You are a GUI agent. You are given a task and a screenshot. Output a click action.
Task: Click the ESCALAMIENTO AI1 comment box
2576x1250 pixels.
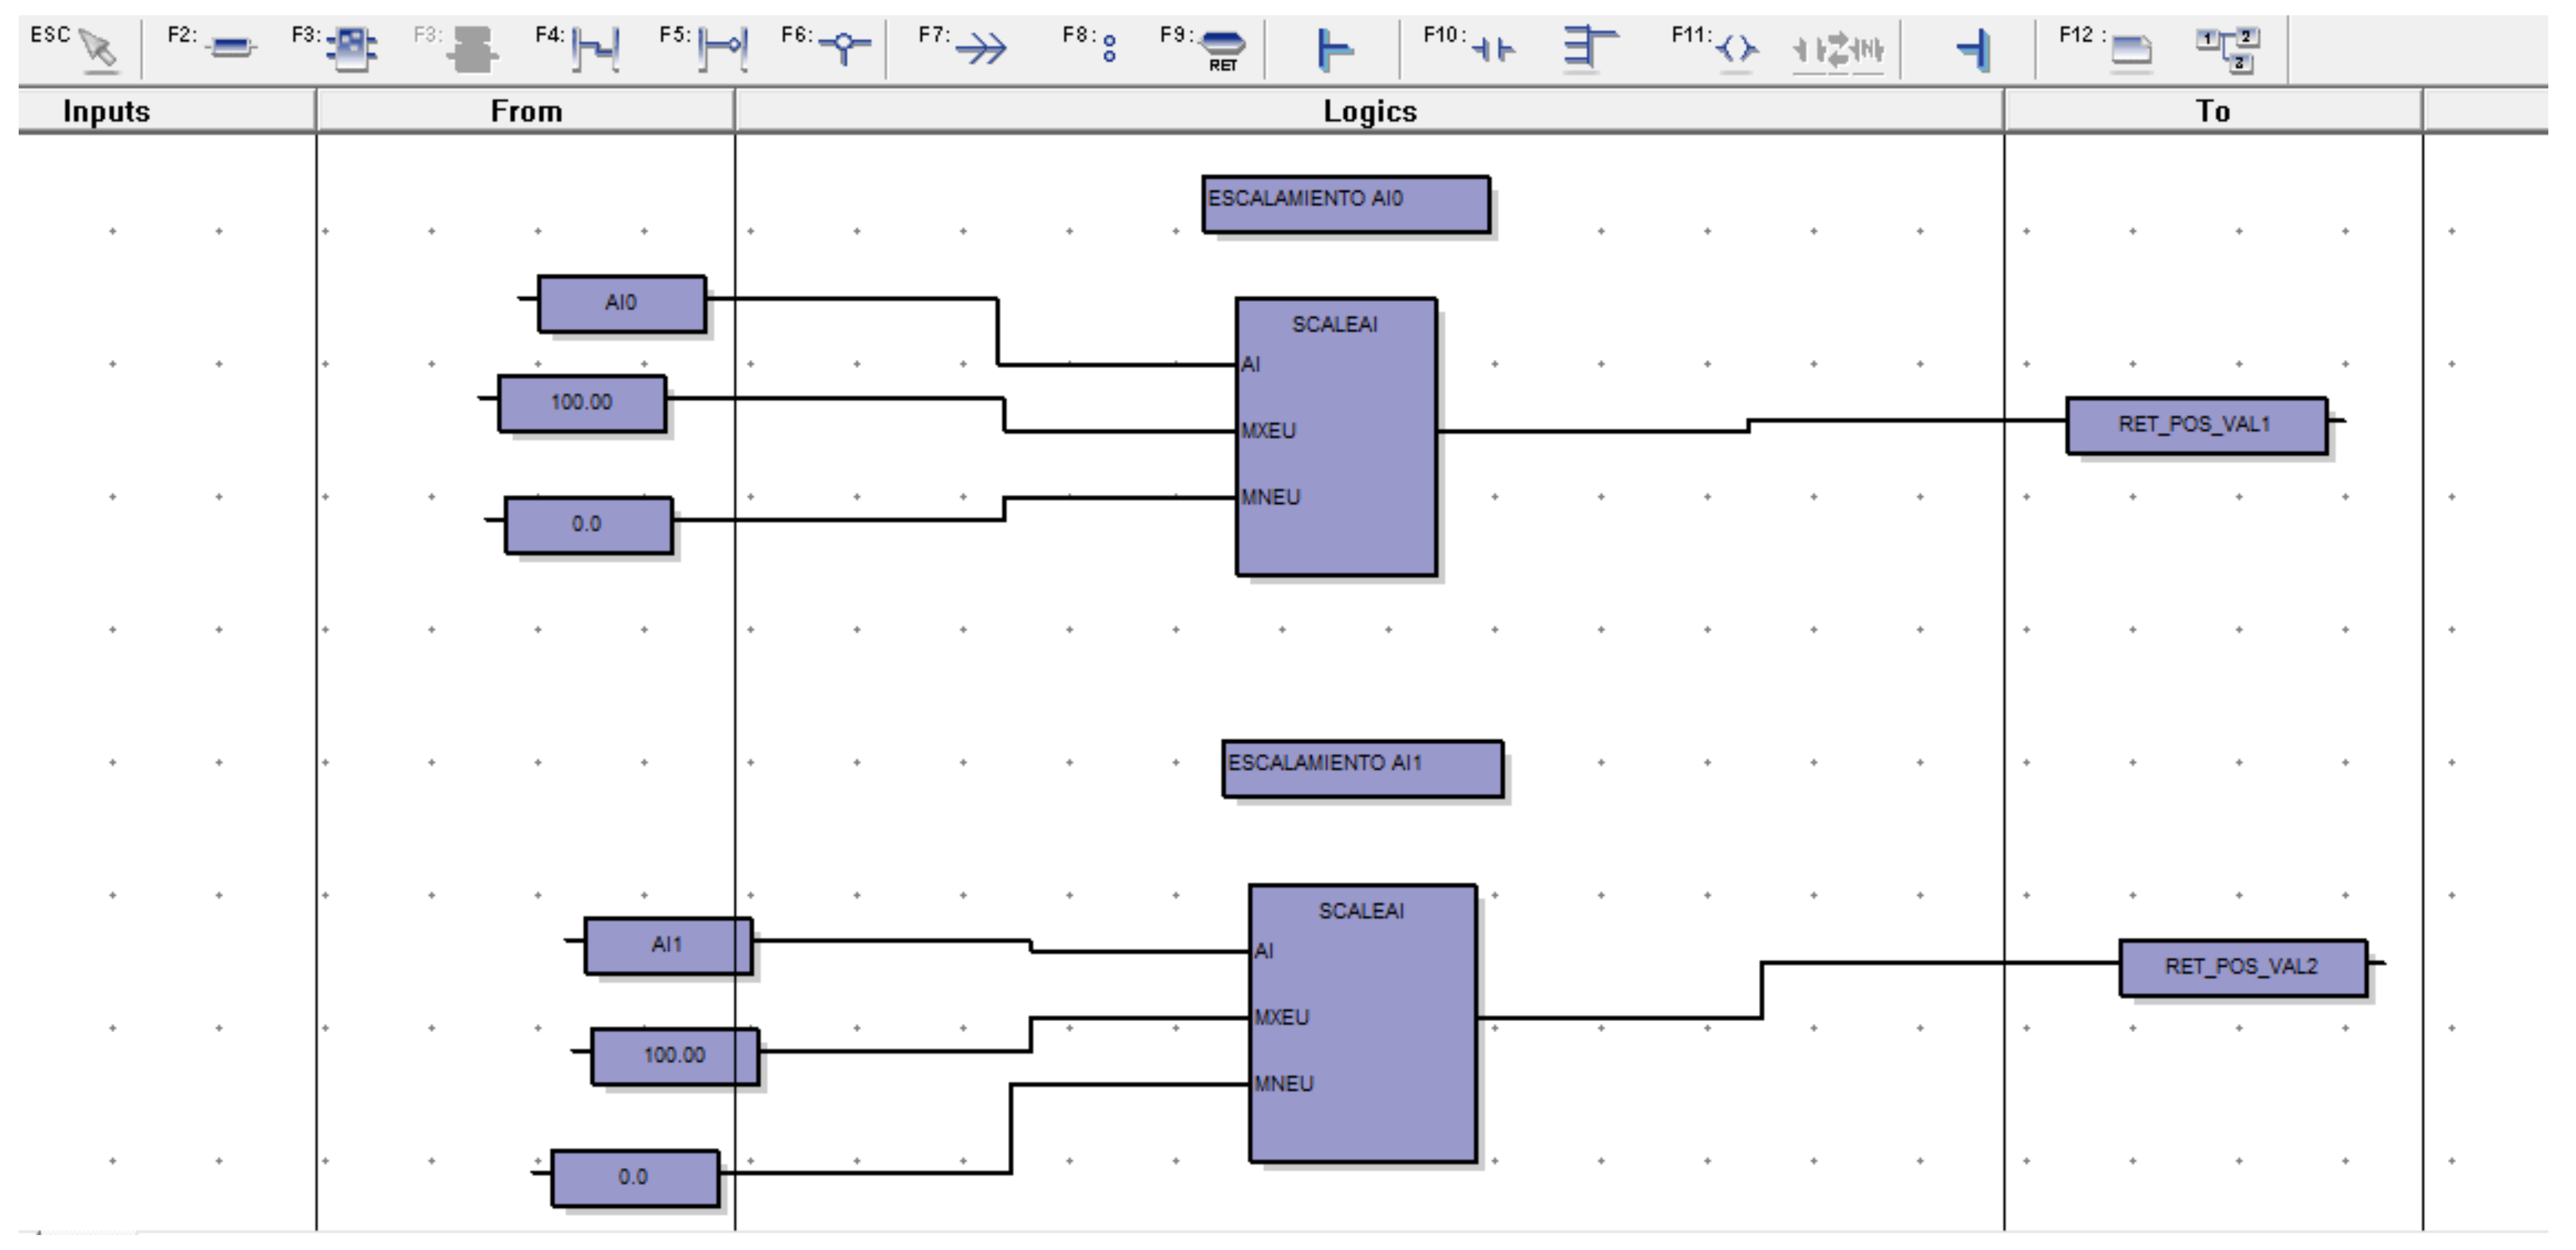coord(1362,767)
